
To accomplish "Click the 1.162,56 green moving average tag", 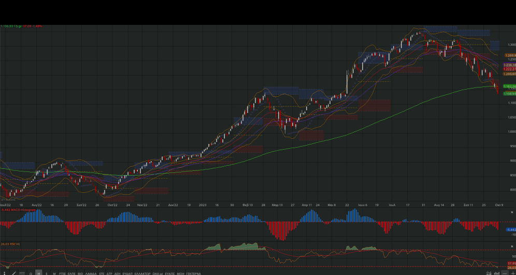I will click(509, 86).
